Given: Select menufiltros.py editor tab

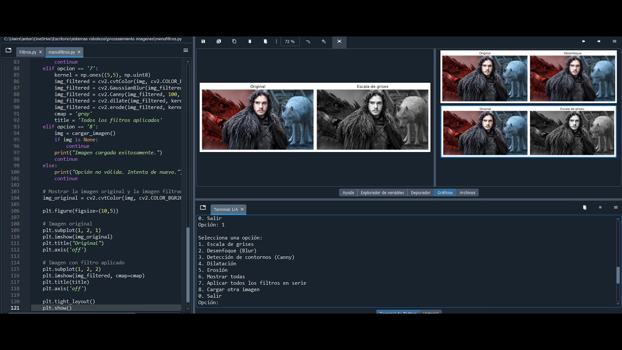Looking at the screenshot, I should click(62, 52).
